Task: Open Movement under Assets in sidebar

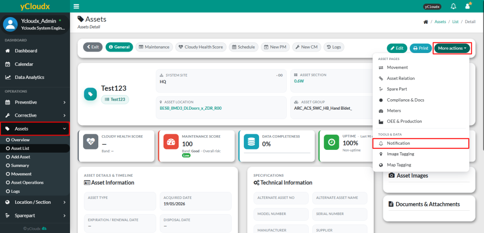Action: tap(35, 174)
